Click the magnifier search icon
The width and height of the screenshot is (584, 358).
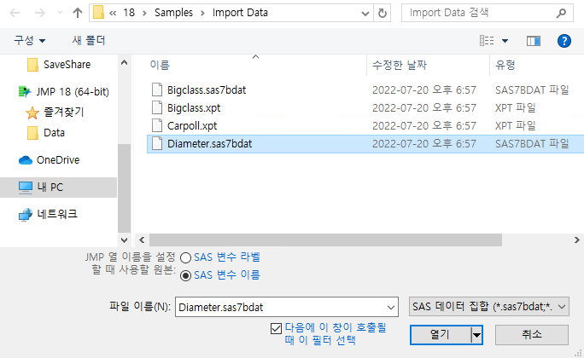point(561,14)
